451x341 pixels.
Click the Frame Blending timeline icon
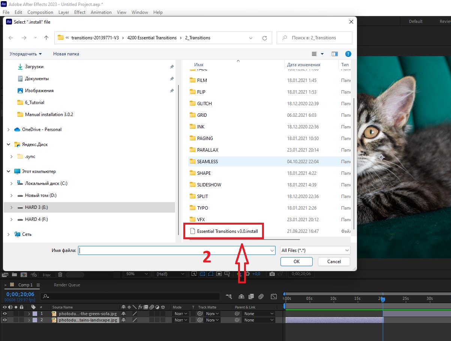pyautogui.click(x=251, y=296)
